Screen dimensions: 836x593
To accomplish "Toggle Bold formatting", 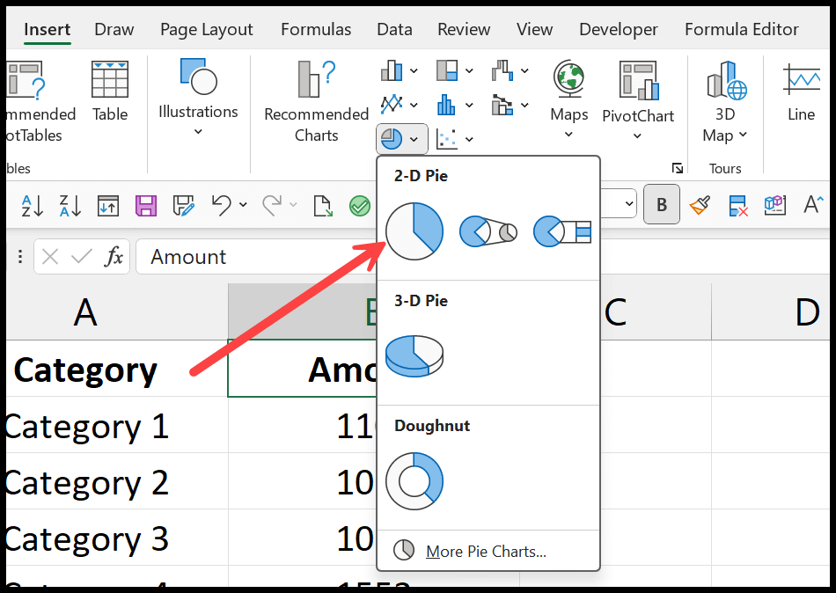I will (x=661, y=204).
